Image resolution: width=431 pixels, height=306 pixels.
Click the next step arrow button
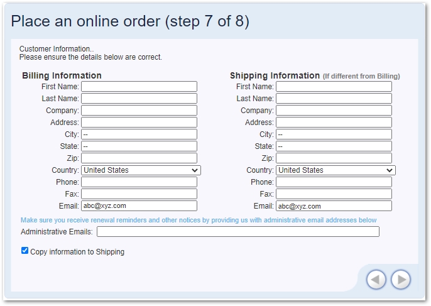[400, 280]
